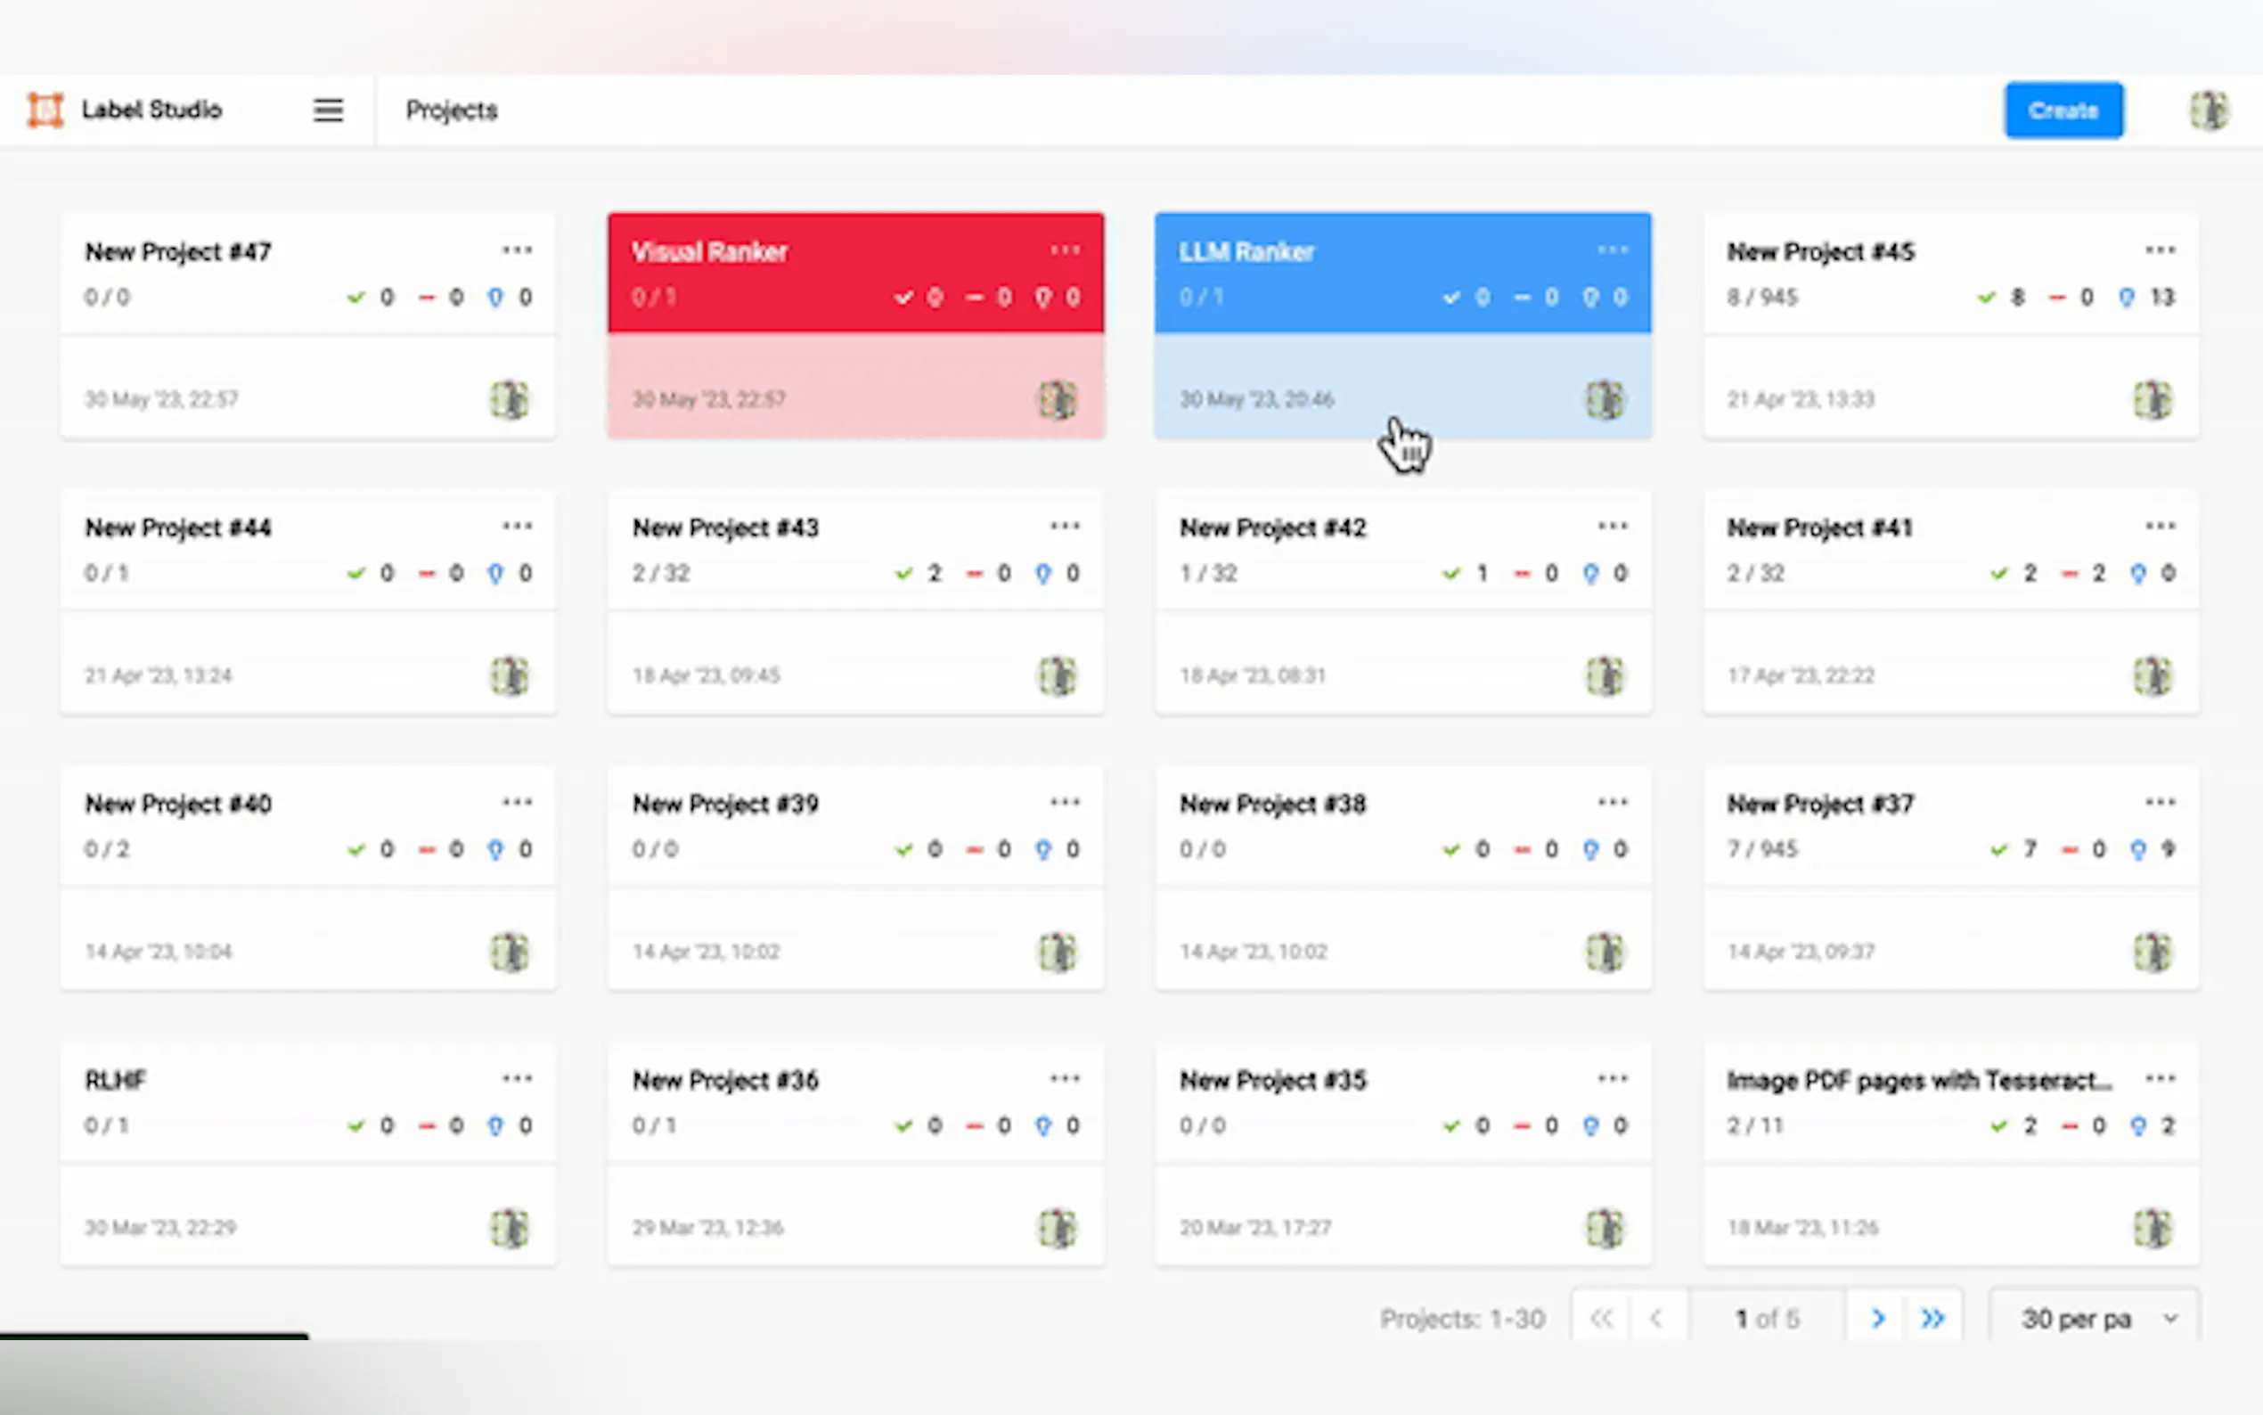Jump to the last projects page

point(1932,1319)
